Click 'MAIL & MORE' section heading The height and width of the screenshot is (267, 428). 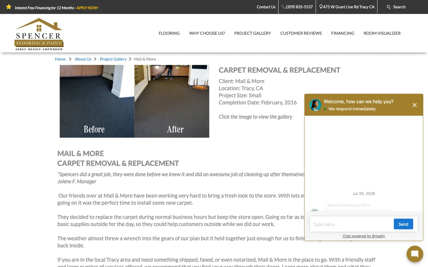pyautogui.click(x=81, y=153)
